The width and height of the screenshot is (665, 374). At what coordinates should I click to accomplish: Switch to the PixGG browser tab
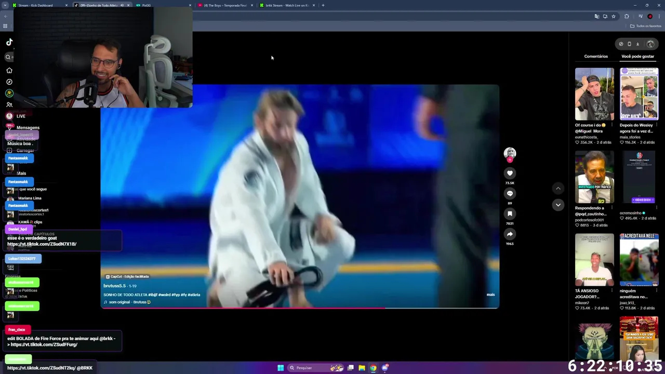(164, 5)
